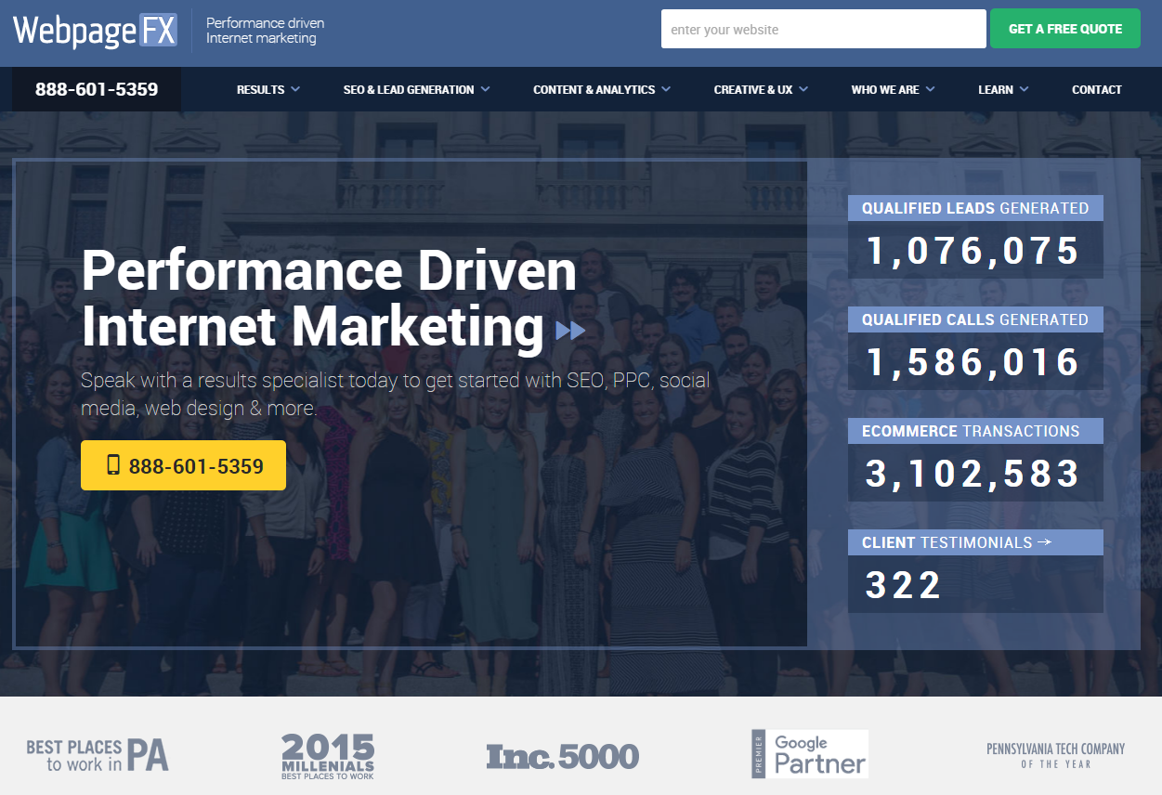Click the phone number in navigation bar
Viewport: 1162px width, 795px height.
click(x=97, y=90)
